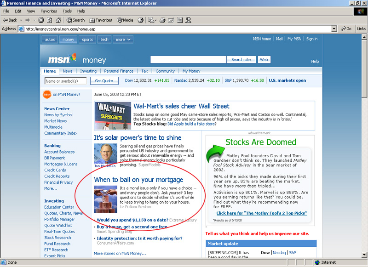Screen dimensions: 368x267
Task: Open the Edit menu
Action: tap(18, 11)
